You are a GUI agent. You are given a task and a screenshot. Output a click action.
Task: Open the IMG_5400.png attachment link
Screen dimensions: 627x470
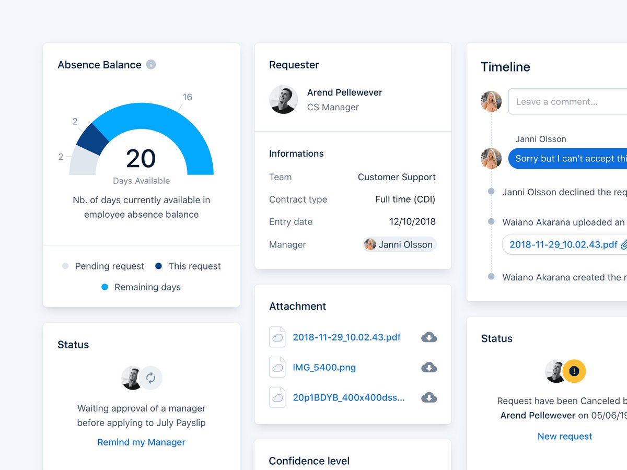324,367
